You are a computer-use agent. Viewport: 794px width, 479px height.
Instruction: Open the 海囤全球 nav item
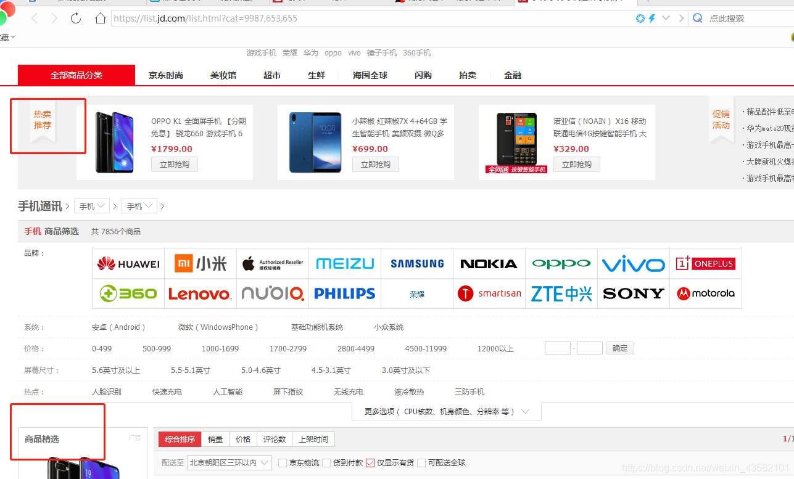tap(370, 75)
